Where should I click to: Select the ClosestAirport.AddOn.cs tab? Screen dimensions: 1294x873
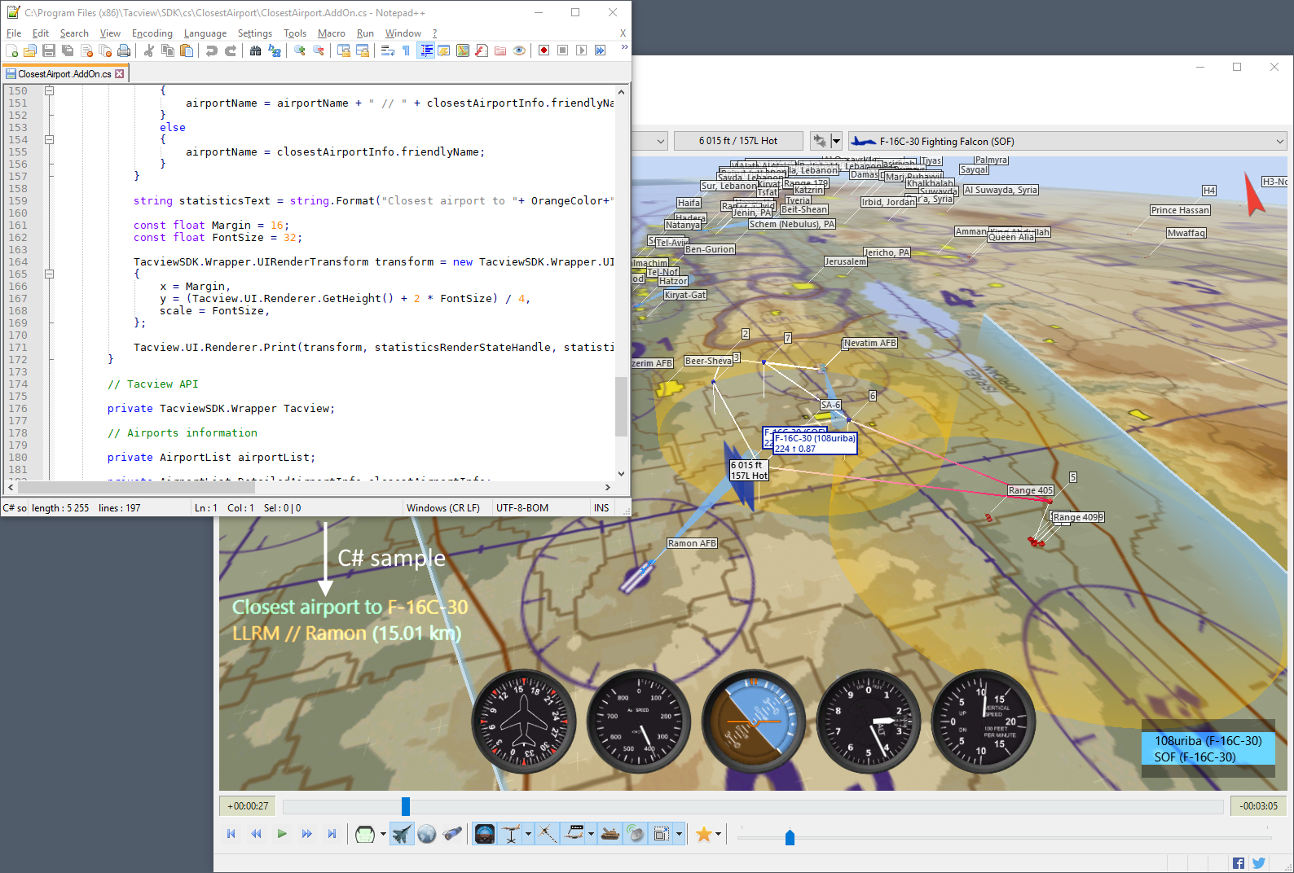point(64,74)
